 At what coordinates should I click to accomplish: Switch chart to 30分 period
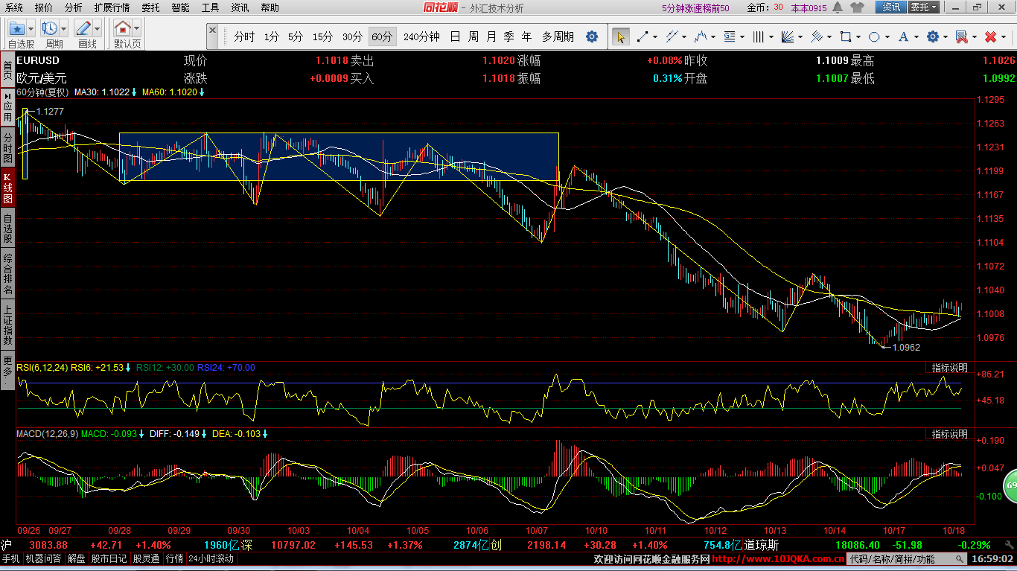[352, 36]
